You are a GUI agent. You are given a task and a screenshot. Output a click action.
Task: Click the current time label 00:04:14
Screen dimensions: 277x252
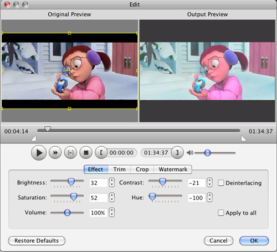(16, 131)
